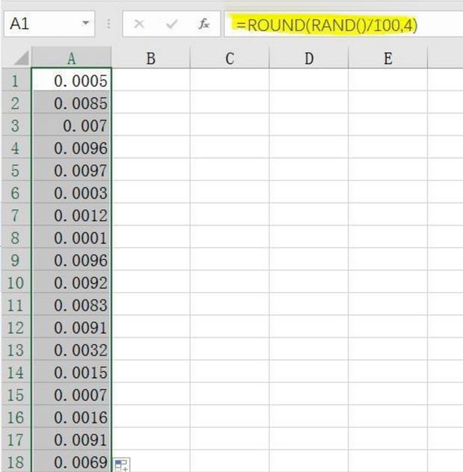Image resolution: width=463 pixels, height=472 pixels.
Task: Click the formula bar resize dots handle
Action: click(x=109, y=24)
